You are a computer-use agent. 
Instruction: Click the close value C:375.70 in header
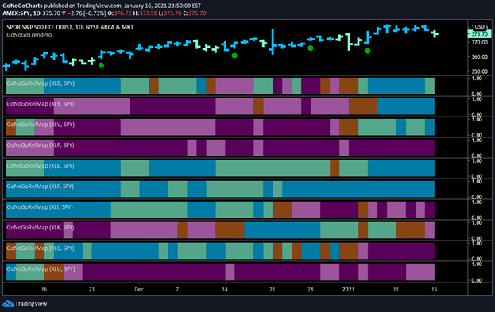(195, 13)
